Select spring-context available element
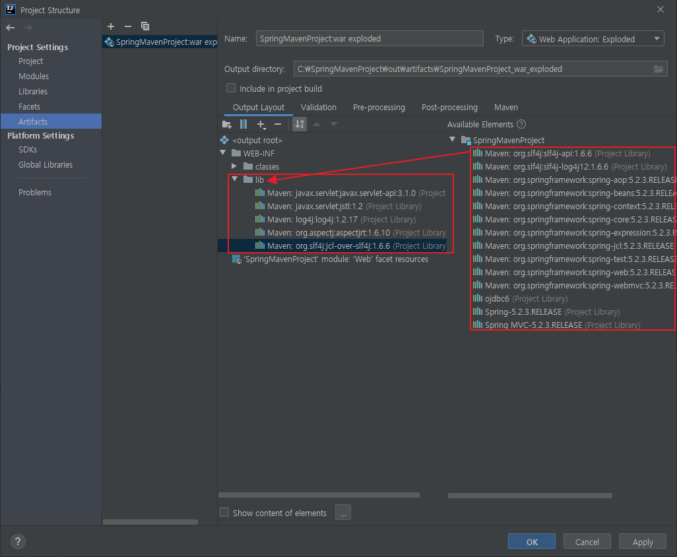This screenshot has width=677, height=557. click(x=574, y=207)
